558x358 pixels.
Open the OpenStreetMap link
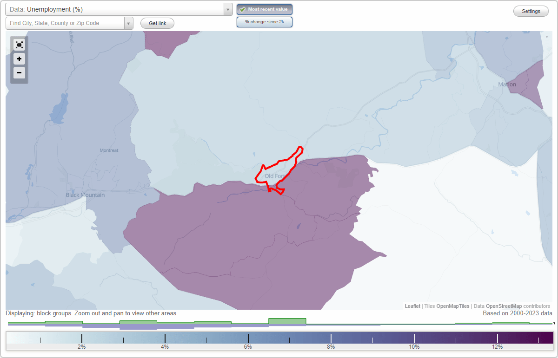[504, 306]
